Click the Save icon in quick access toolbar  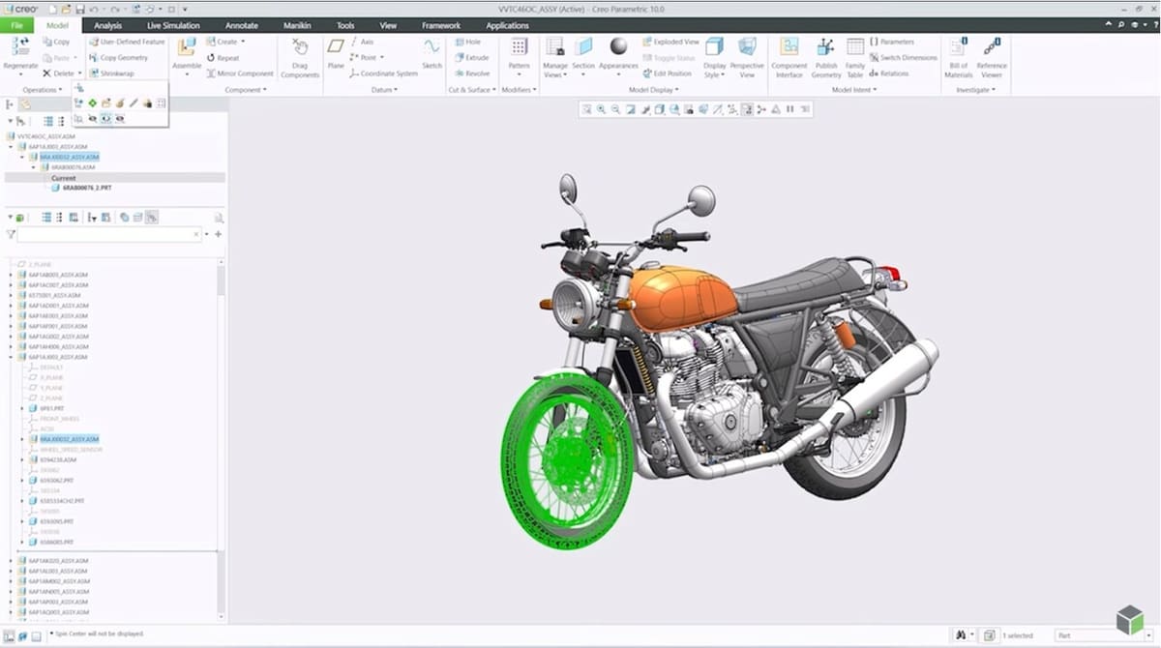tap(79, 10)
